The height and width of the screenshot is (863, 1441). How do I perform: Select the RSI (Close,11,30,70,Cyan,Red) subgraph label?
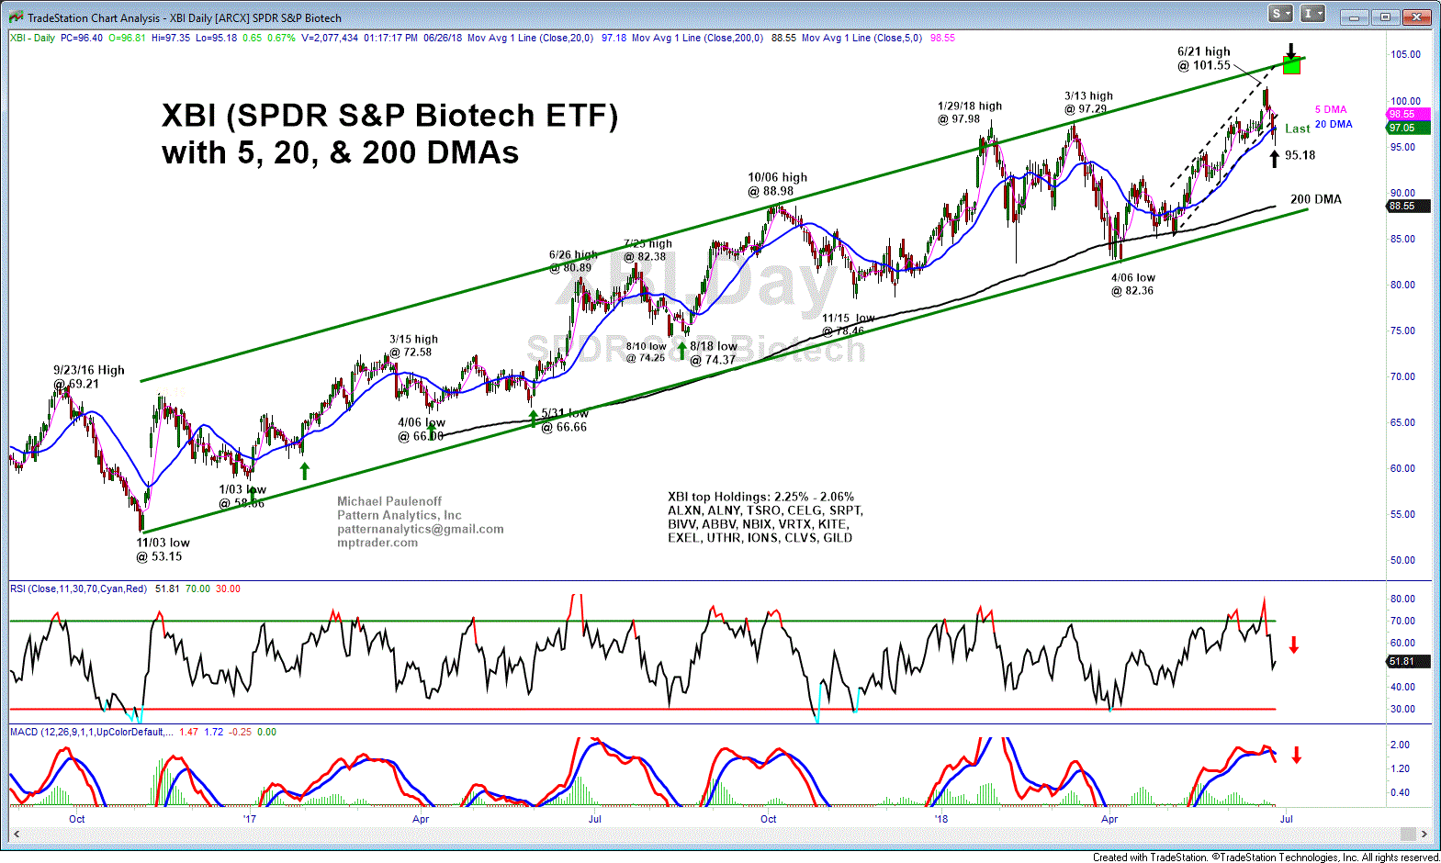pyautogui.click(x=78, y=588)
